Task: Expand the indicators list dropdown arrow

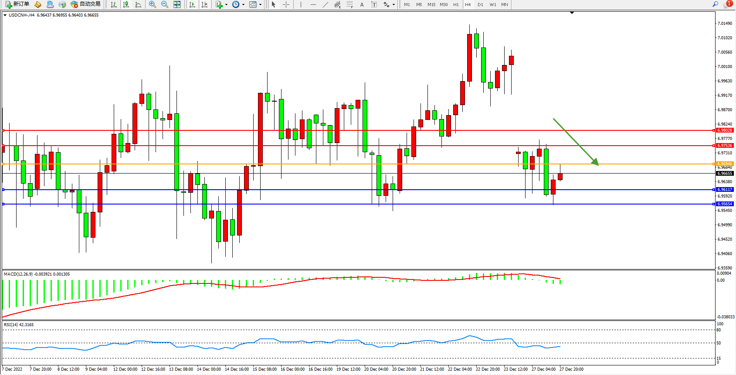Action: coord(226,5)
